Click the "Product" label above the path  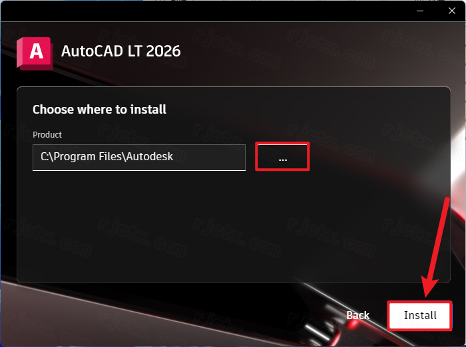point(47,135)
